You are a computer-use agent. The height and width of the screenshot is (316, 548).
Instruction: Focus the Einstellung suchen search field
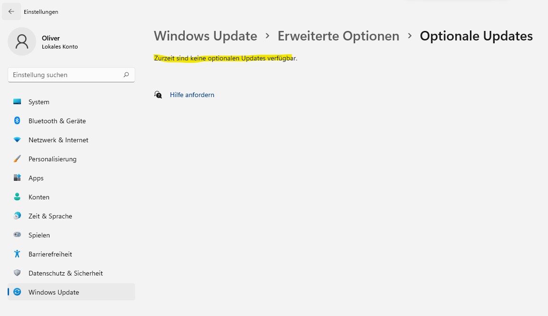71,75
